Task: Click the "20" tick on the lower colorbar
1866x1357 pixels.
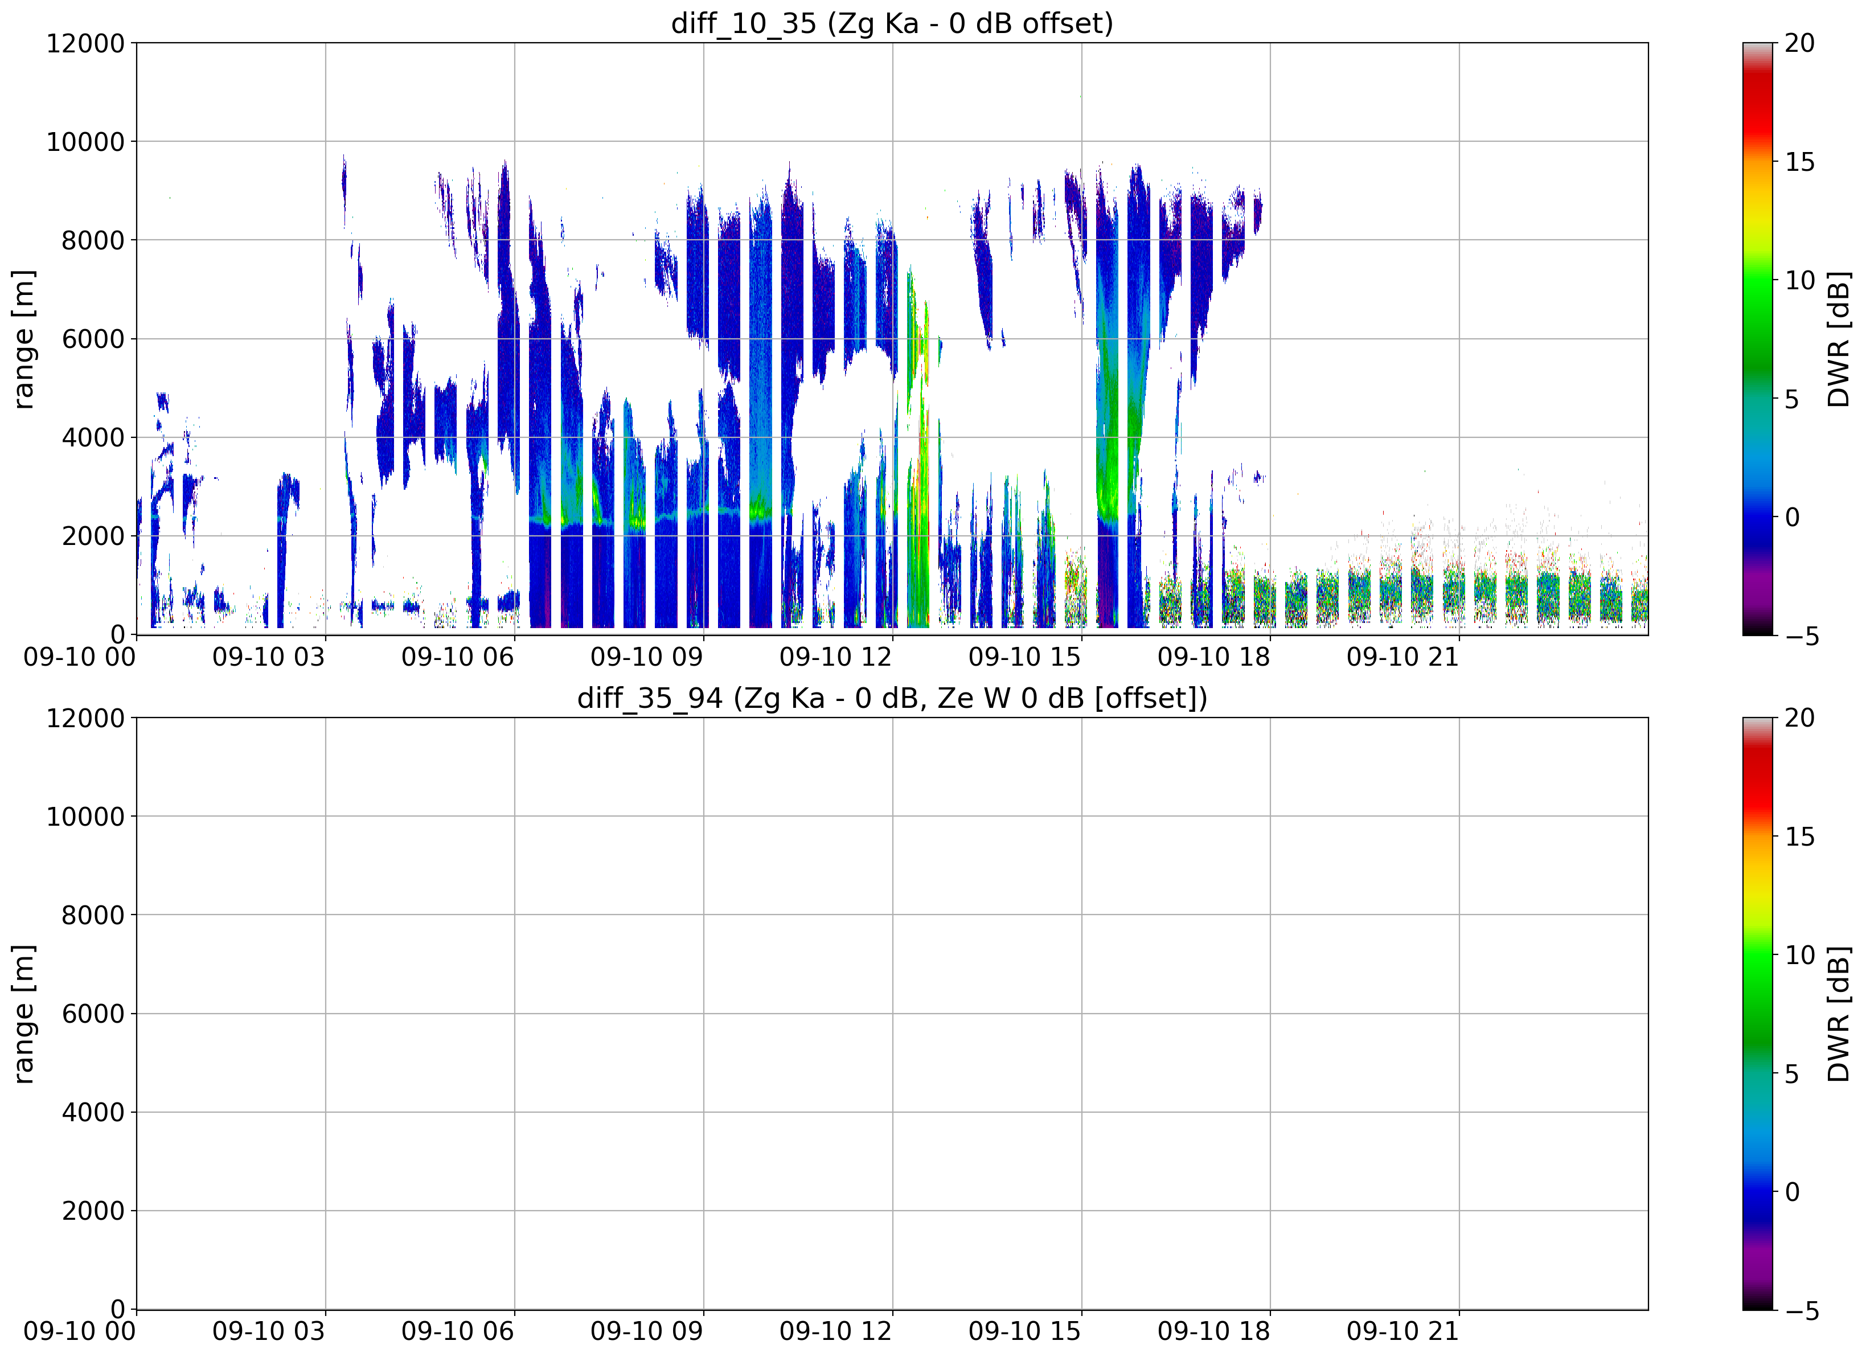Action: pyautogui.click(x=1799, y=719)
